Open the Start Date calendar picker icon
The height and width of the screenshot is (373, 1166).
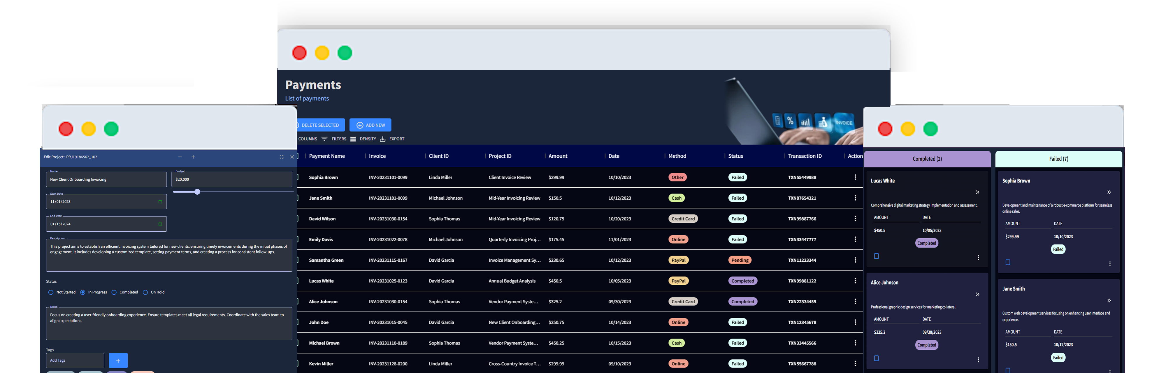[160, 201]
